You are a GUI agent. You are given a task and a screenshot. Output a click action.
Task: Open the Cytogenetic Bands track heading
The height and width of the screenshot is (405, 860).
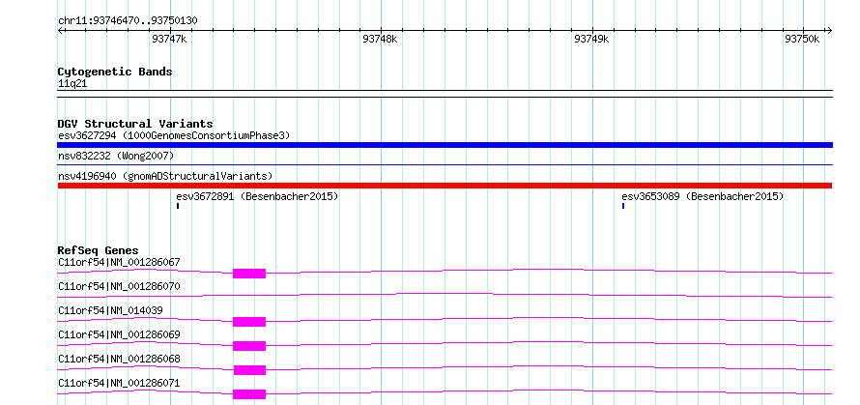[x=115, y=72]
